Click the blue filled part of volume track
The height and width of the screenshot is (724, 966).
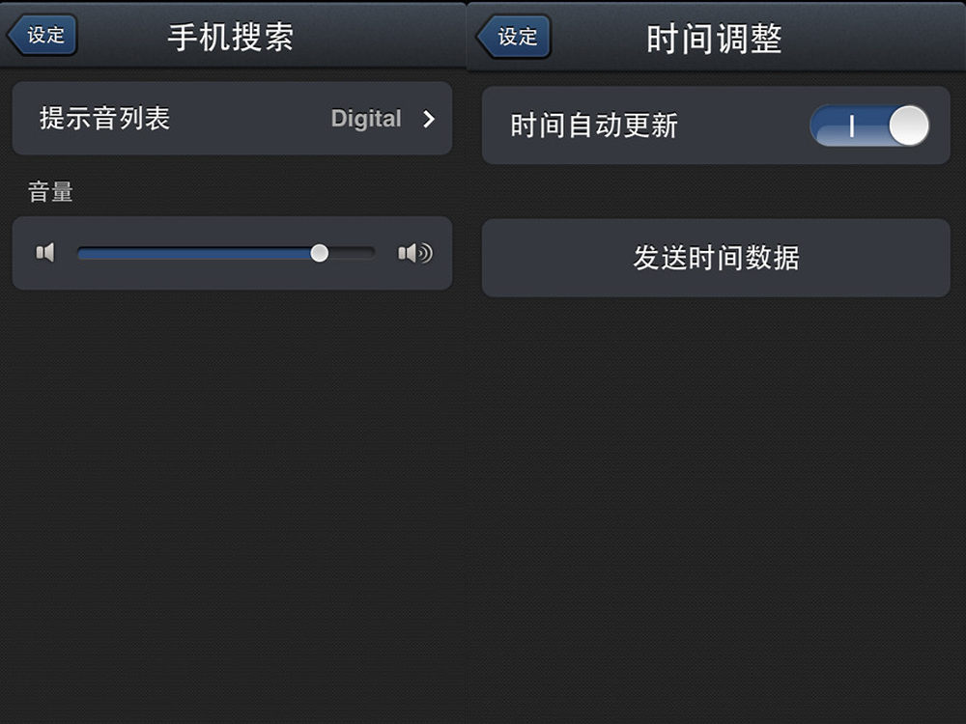[x=194, y=253]
